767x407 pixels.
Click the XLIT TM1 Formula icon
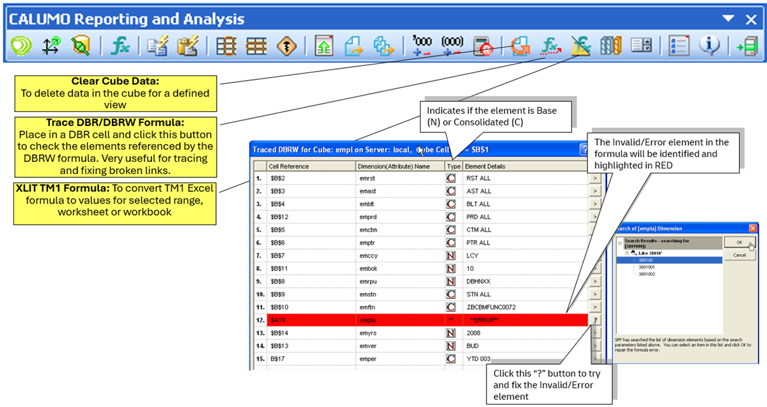click(580, 45)
